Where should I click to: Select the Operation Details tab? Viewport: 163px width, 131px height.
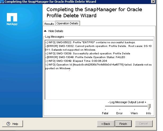pyautogui.click(x=68, y=23)
